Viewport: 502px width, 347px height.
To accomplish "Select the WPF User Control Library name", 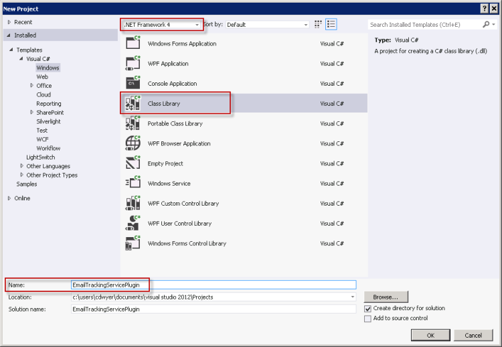I will click(x=179, y=223).
